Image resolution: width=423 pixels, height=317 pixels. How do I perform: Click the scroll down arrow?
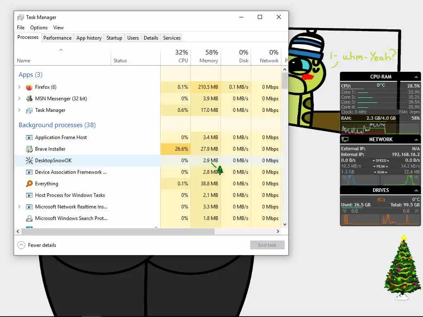285,224
